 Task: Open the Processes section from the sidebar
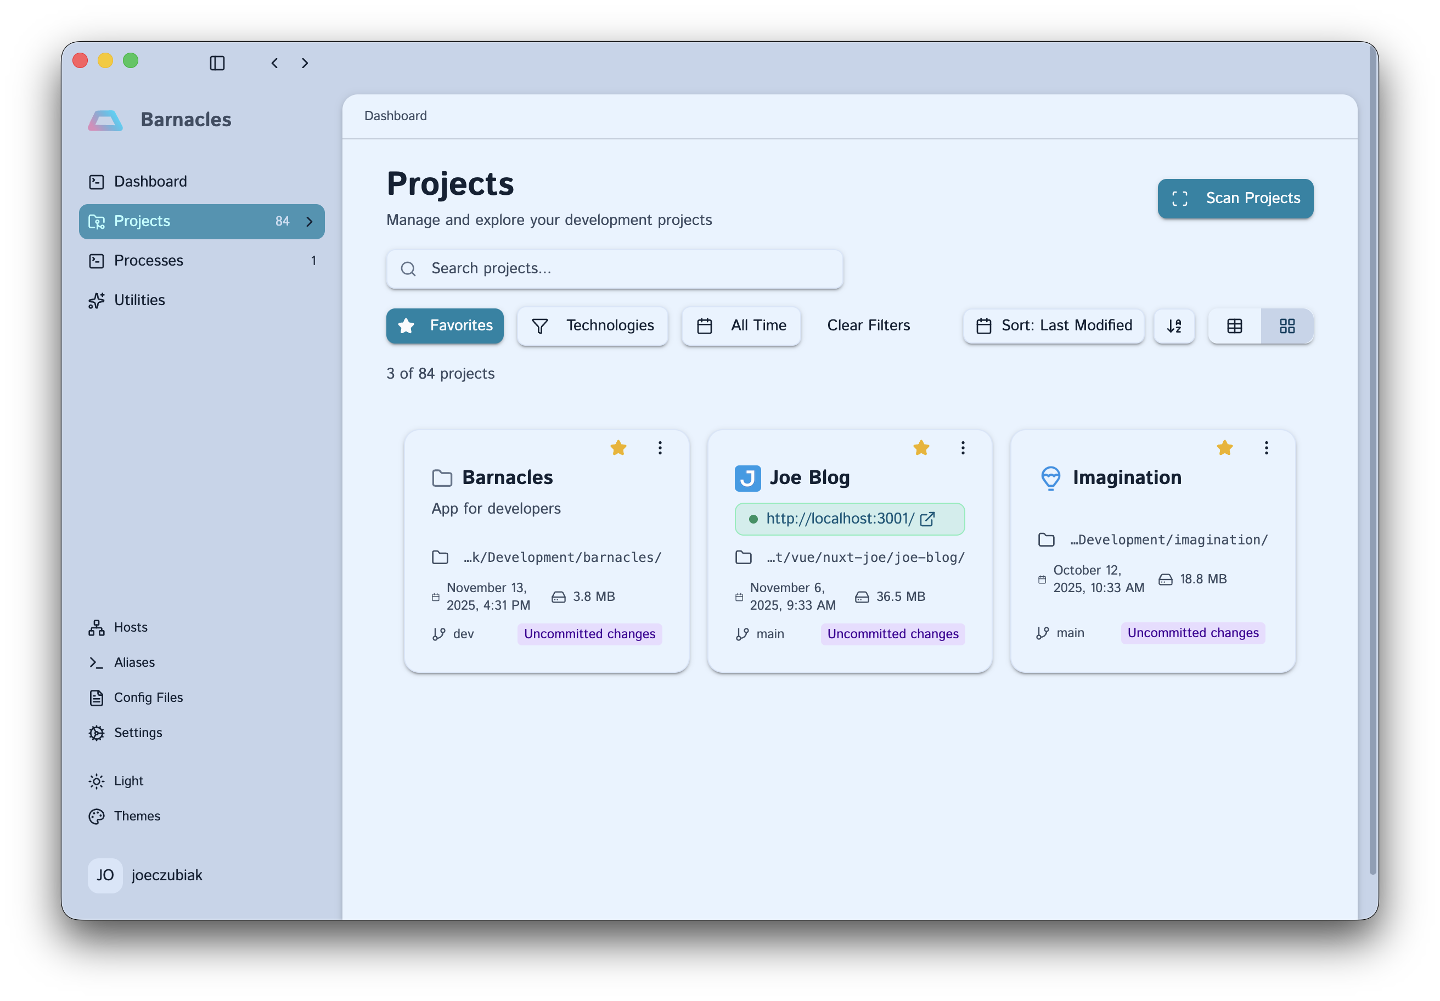149,260
